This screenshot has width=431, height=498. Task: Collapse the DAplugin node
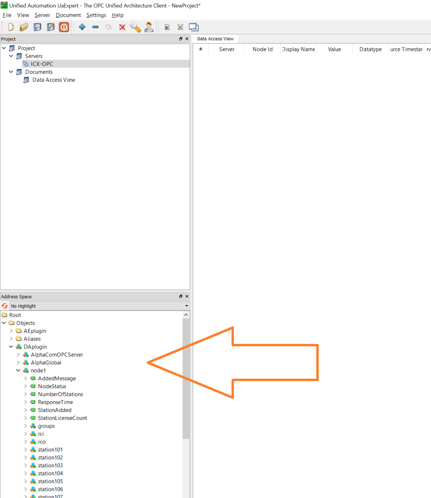(x=11, y=347)
